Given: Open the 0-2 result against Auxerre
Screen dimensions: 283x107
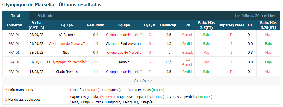Looking at the screenshot, I should pyautogui.click(x=96, y=35).
